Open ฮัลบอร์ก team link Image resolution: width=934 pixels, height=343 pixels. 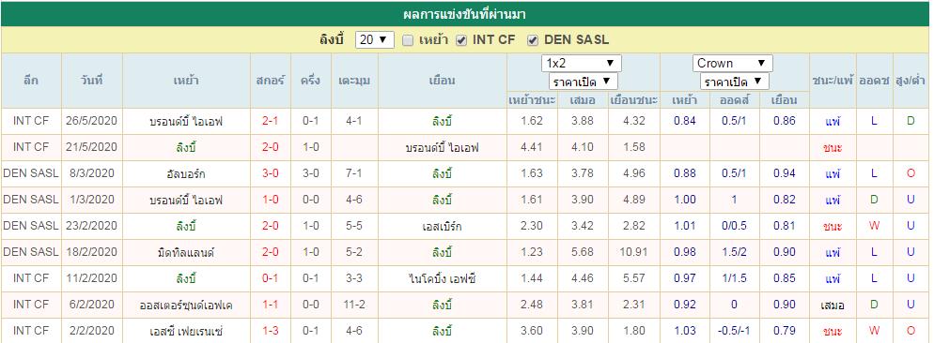(186, 174)
